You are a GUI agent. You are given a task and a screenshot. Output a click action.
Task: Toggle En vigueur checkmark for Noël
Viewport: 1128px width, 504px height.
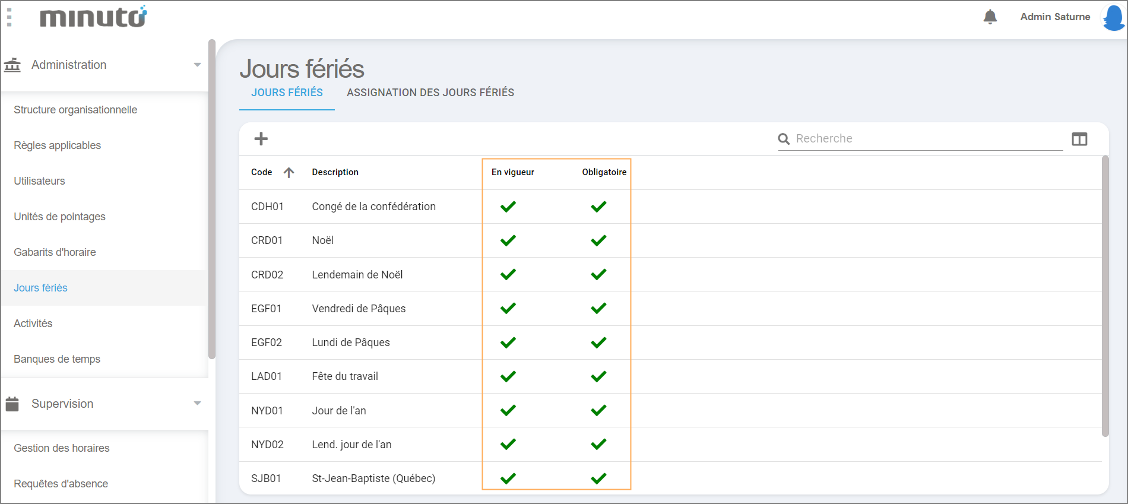[x=508, y=240]
